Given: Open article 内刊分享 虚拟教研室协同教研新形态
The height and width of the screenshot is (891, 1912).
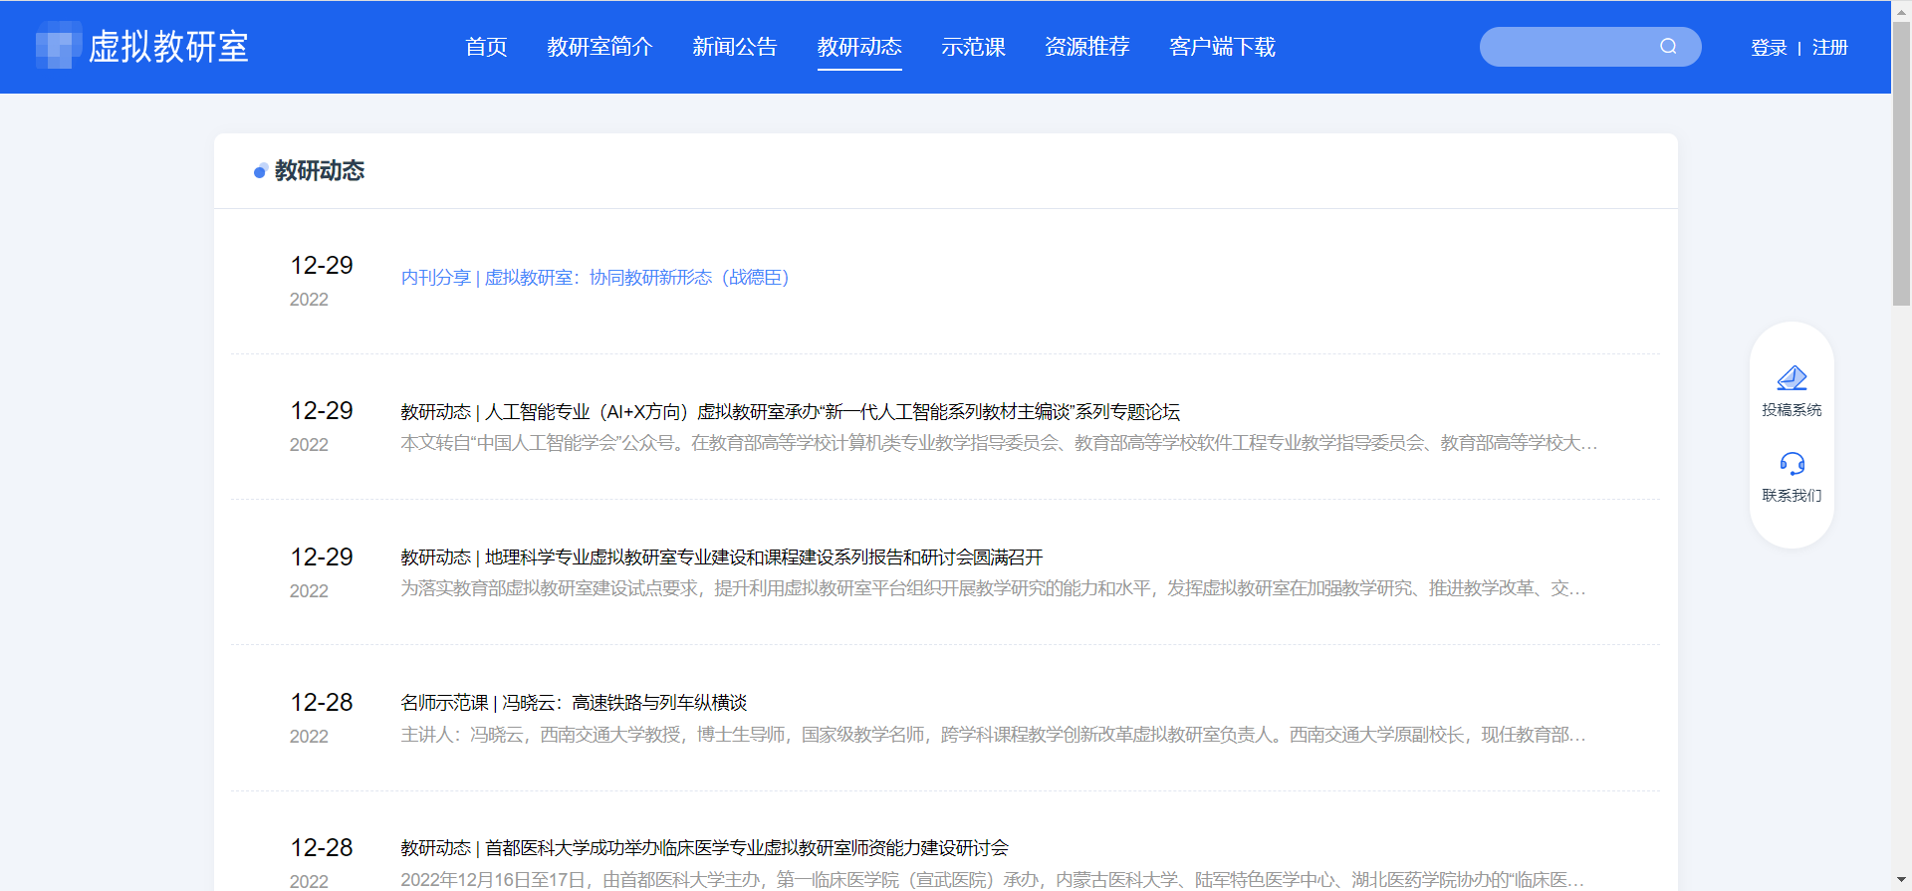Looking at the screenshot, I should coord(596,277).
